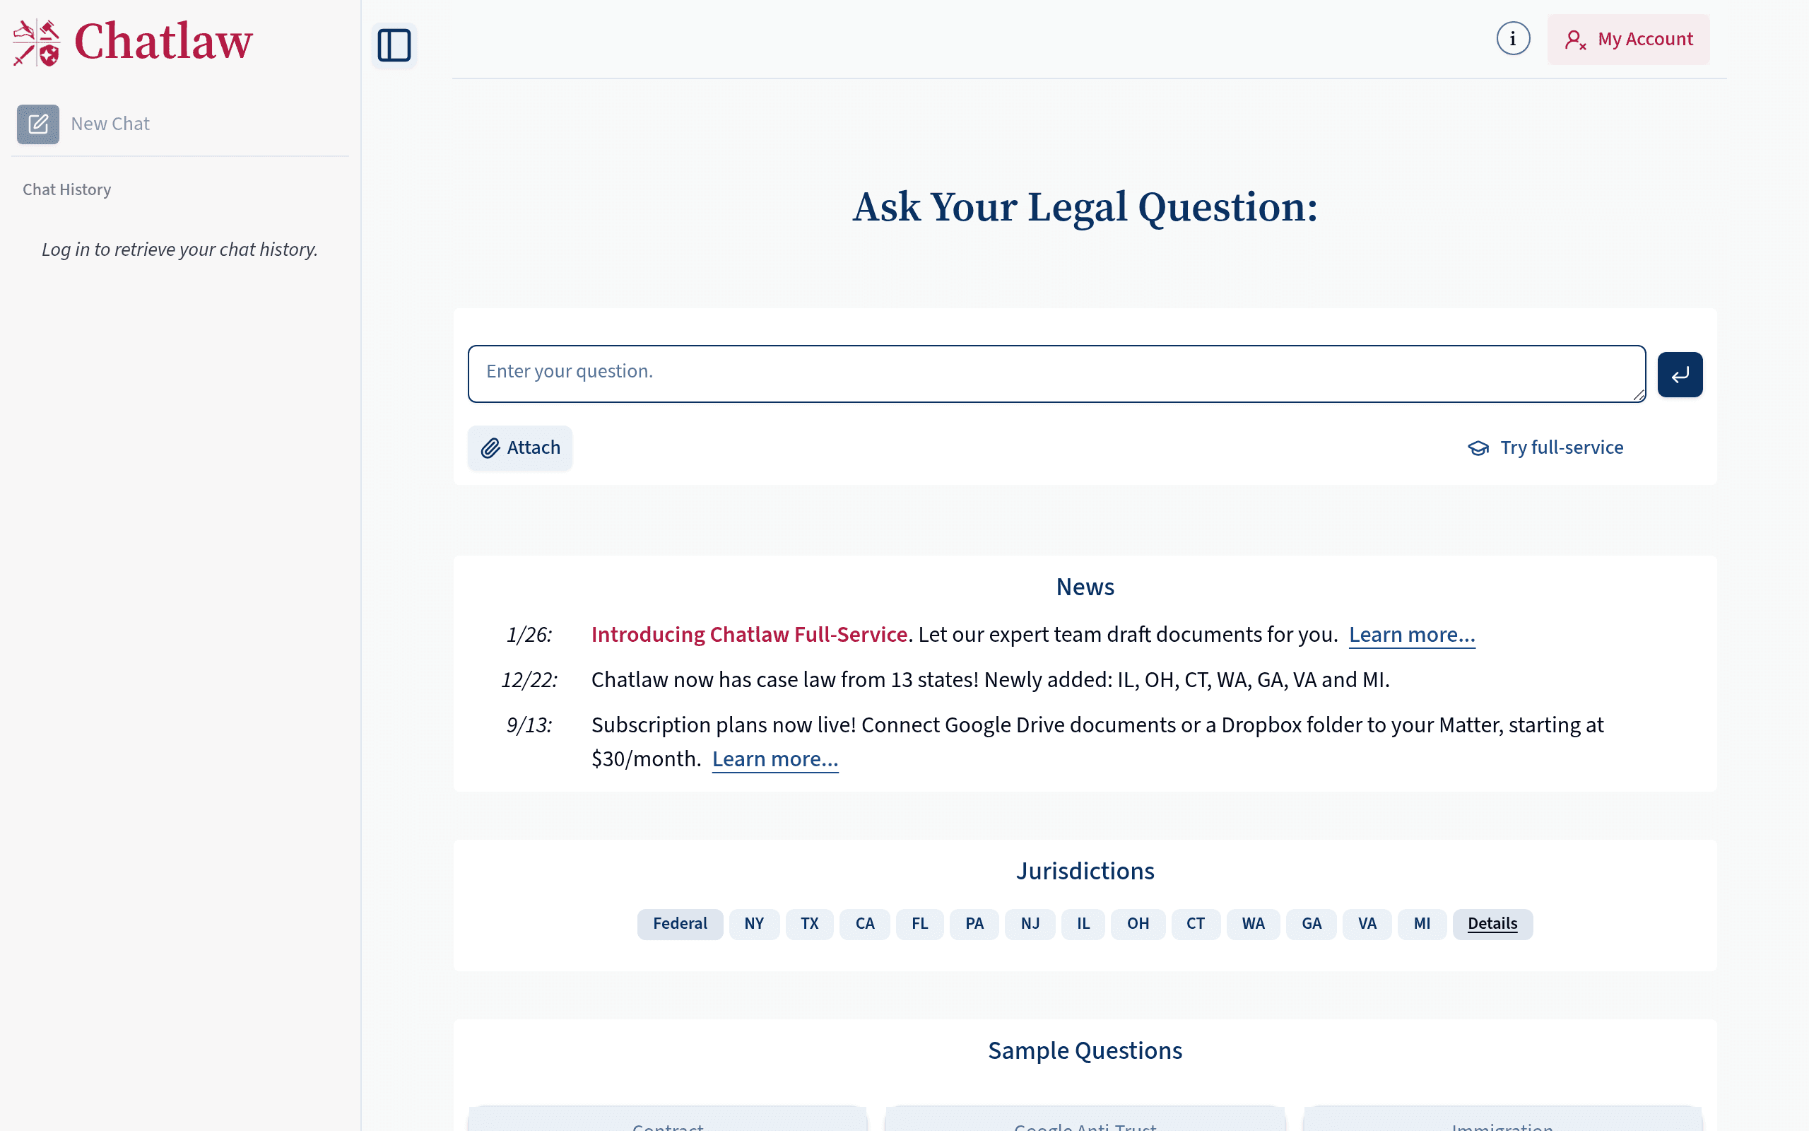Click the News section heading

[1085, 587]
